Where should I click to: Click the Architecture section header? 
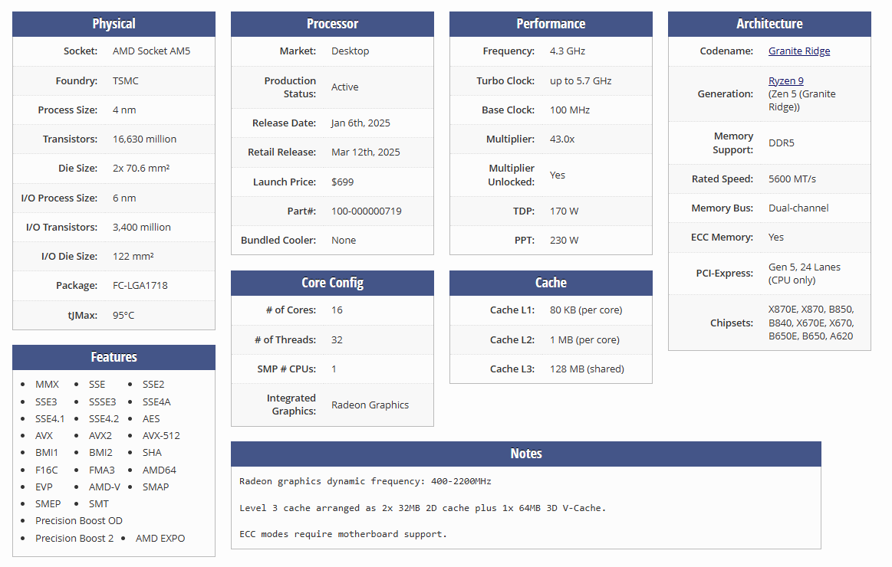pos(769,24)
